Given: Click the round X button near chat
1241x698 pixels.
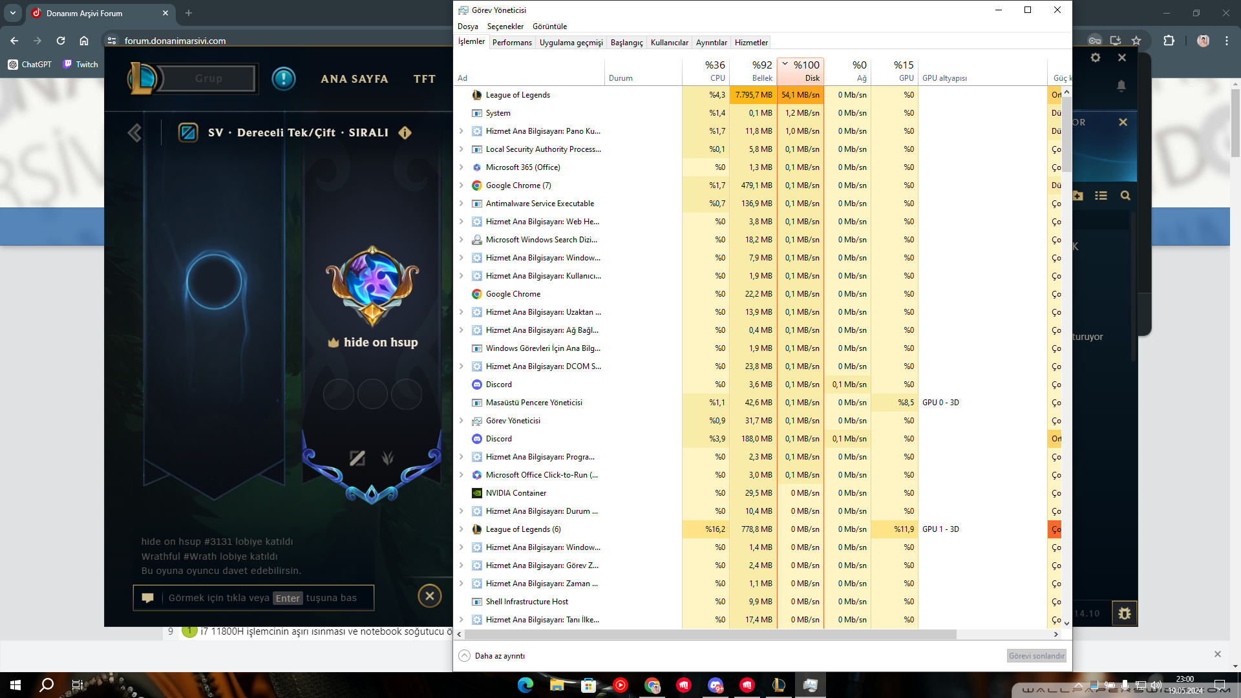Looking at the screenshot, I should pyautogui.click(x=430, y=596).
